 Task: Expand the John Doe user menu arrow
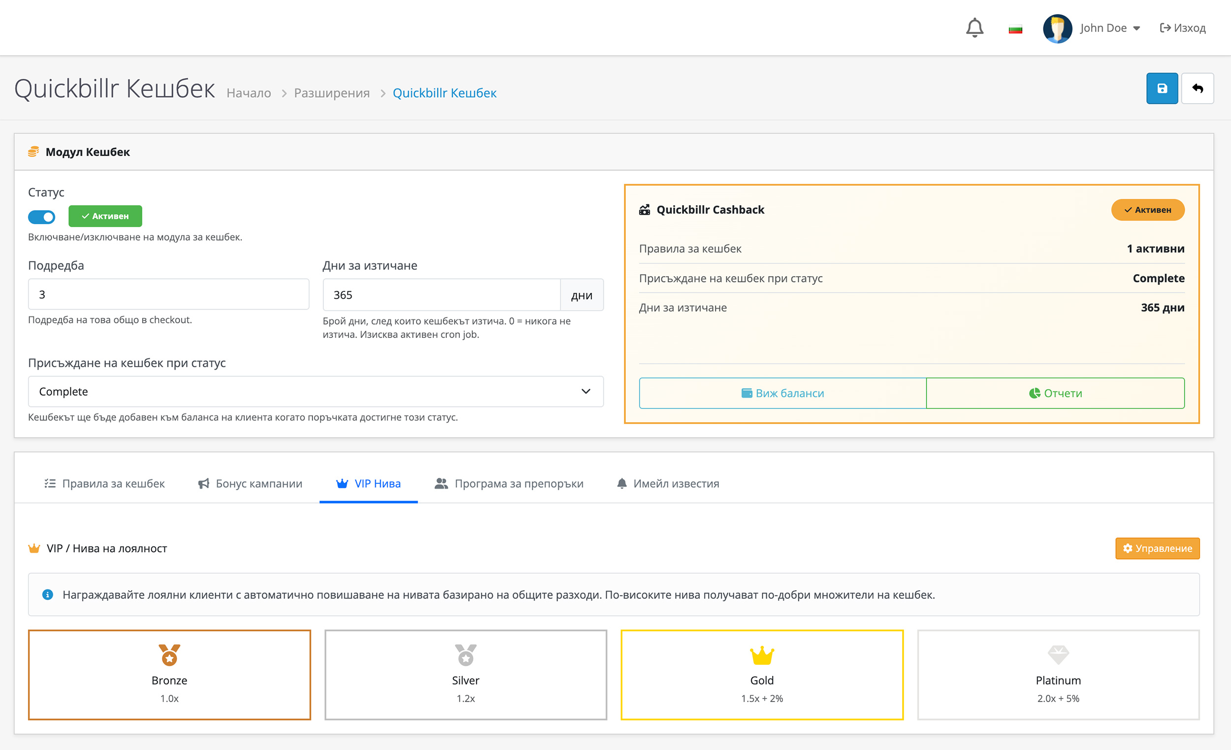coord(1136,29)
